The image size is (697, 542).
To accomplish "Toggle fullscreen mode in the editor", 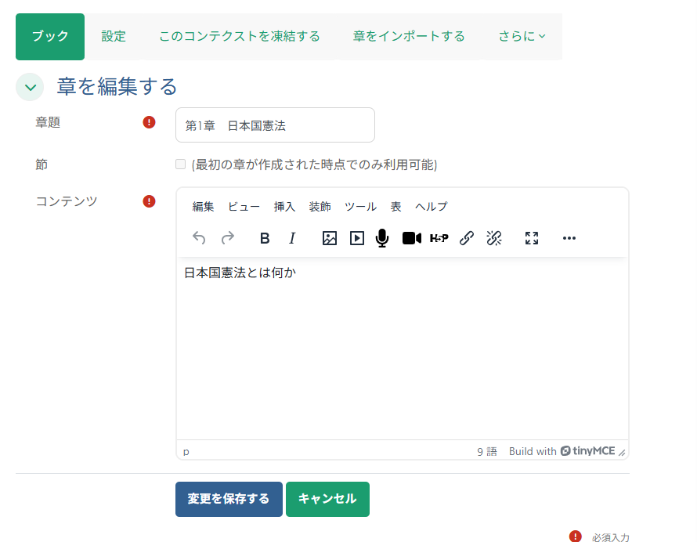I will pos(532,238).
